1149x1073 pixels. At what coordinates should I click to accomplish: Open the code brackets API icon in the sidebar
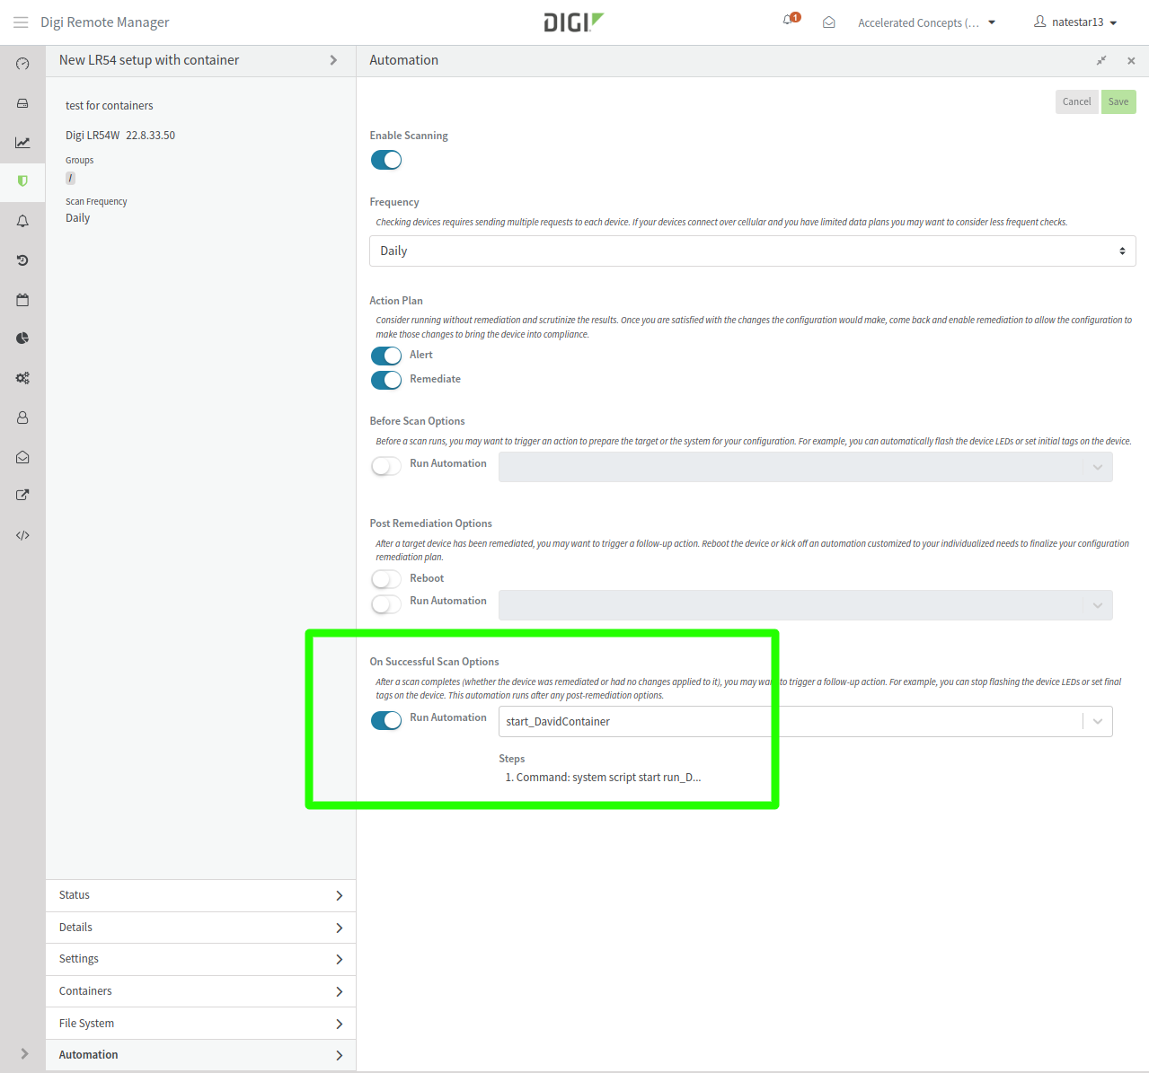(22, 535)
